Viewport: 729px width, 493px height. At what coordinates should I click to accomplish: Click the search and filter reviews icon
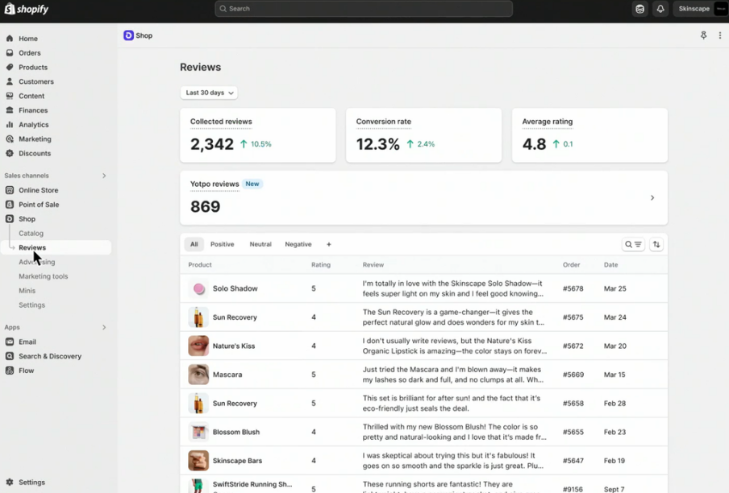coord(633,244)
